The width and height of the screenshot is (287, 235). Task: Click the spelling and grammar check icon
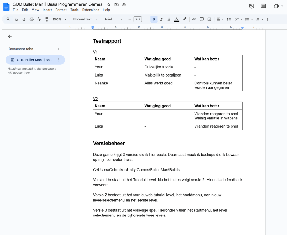point(39,19)
